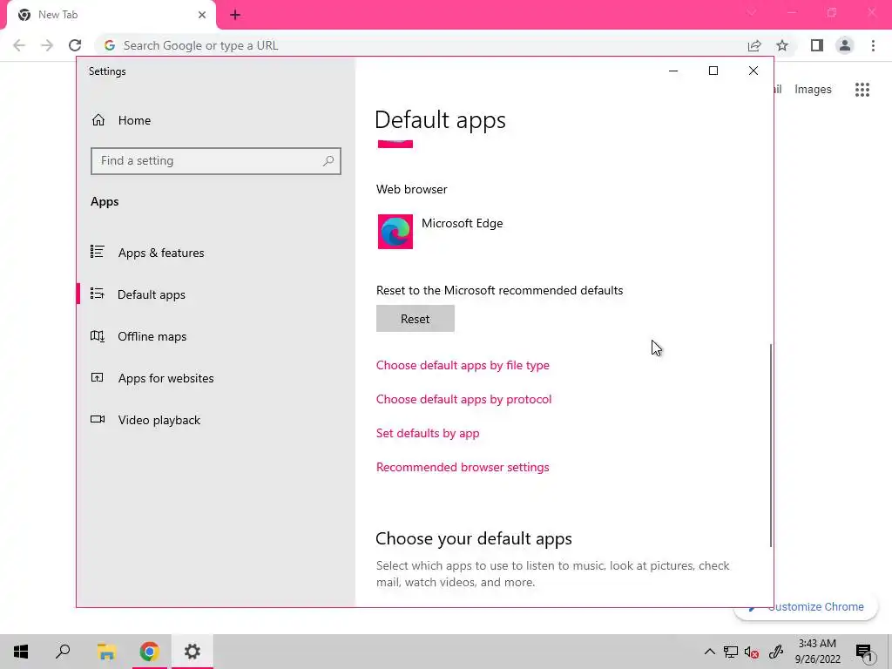Image resolution: width=892 pixels, height=669 pixels.
Task: Open Set defaults by app link
Action: tap(428, 433)
